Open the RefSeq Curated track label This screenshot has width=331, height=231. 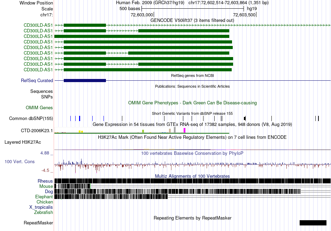[x=37, y=80]
